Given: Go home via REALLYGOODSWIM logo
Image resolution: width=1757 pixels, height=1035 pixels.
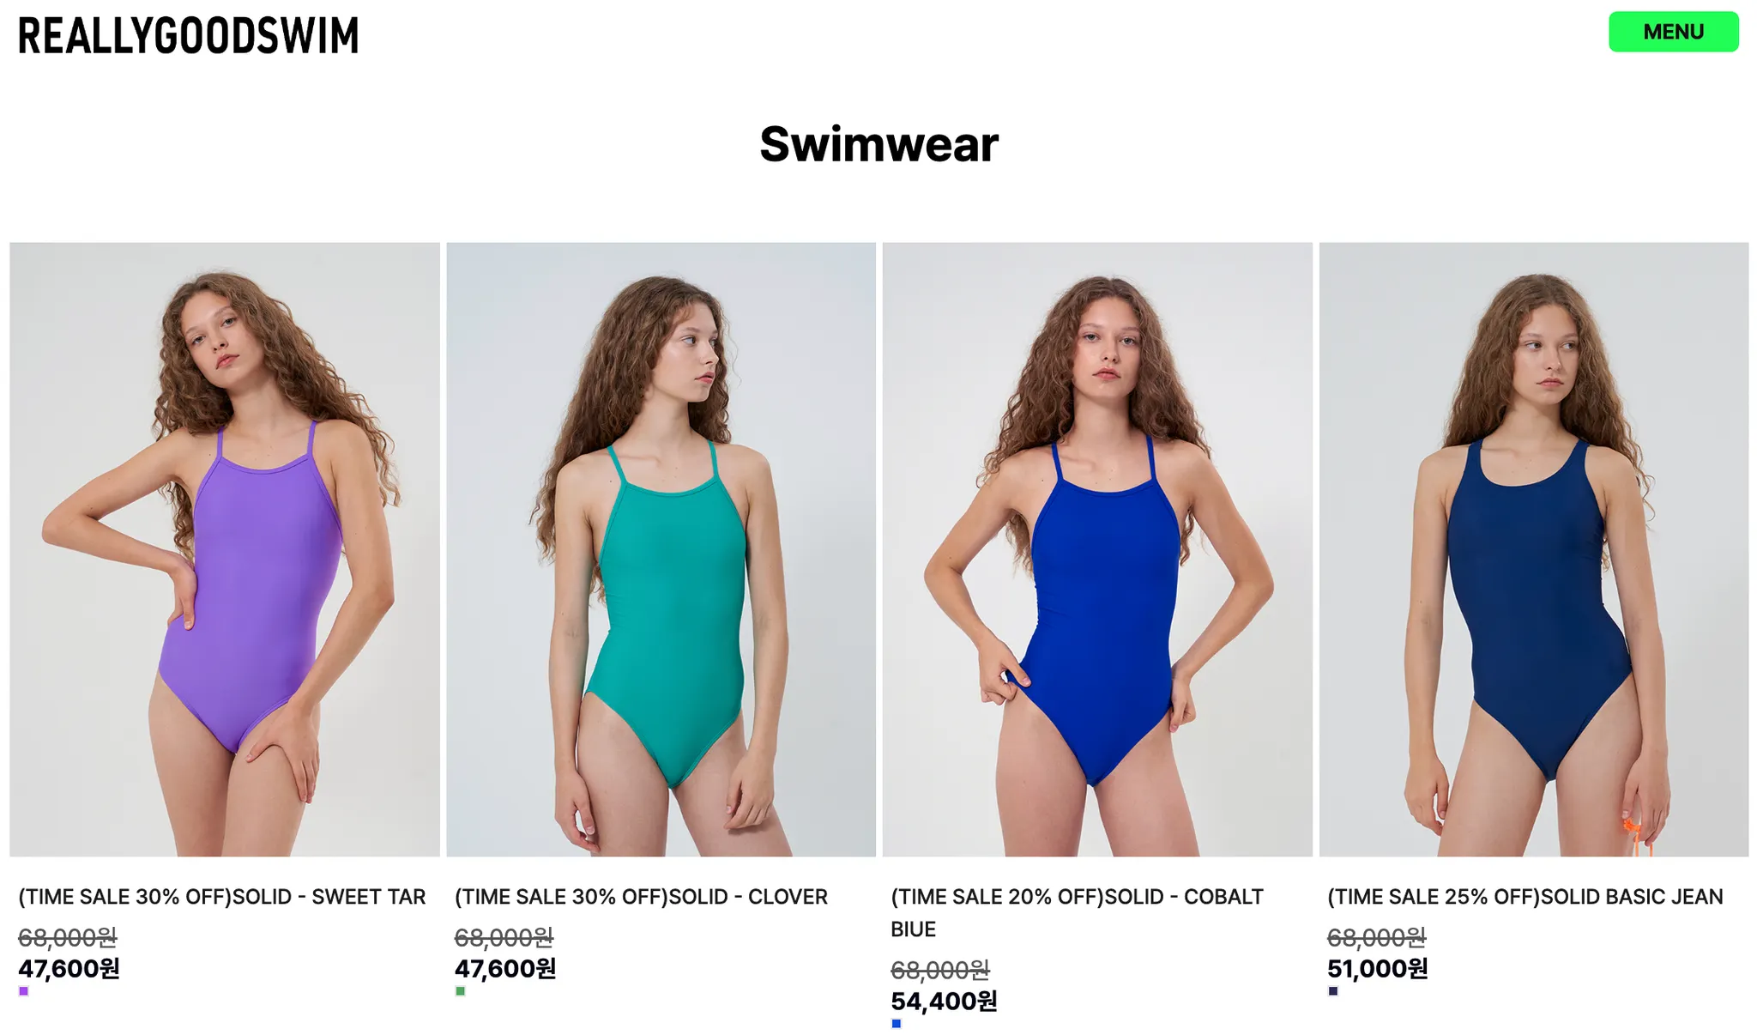Looking at the screenshot, I should click(189, 36).
